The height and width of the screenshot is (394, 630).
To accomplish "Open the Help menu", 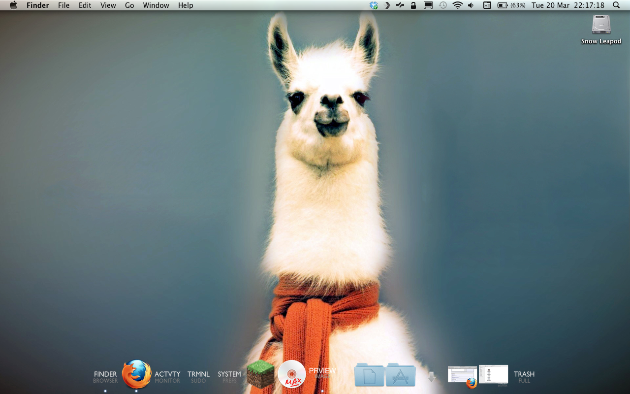I will click(x=186, y=5).
